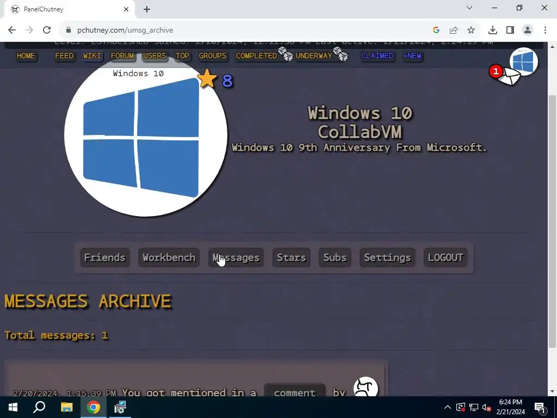Click the Windows 10 CollabVM username heading
Image resolution: width=557 pixels, height=418 pixels.
click(x=360, y=122)
